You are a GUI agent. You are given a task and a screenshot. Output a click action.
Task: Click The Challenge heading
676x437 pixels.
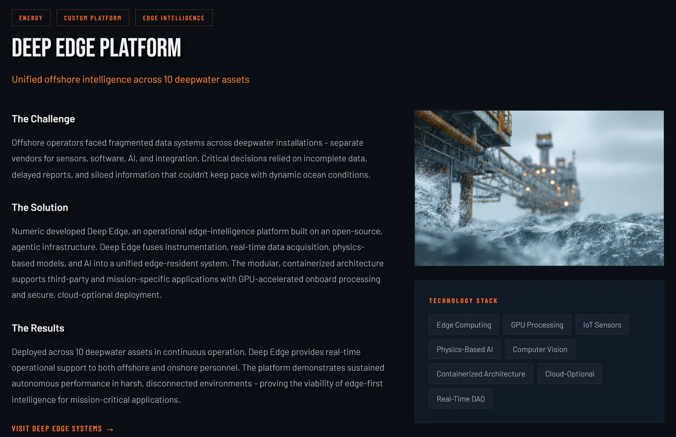(x=43, y=119)
